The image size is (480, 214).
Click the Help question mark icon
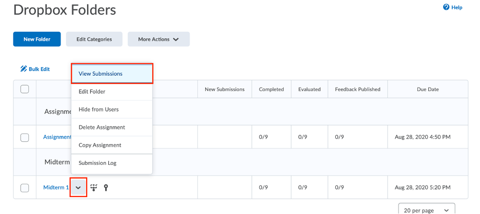(x=446, y=7)
